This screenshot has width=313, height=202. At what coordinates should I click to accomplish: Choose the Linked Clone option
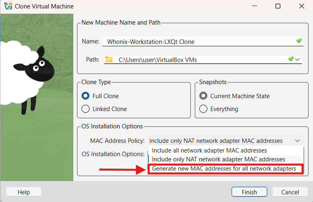(x=85, y=109)
